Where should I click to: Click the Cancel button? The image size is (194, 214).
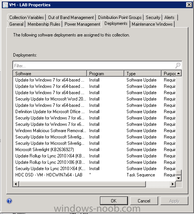point(144,201)
